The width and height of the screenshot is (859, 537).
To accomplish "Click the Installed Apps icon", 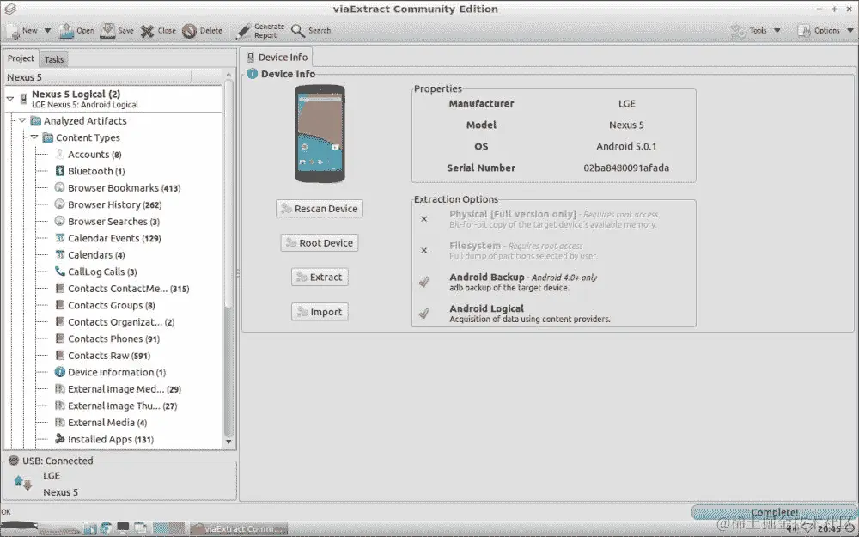I will [60, 439].
